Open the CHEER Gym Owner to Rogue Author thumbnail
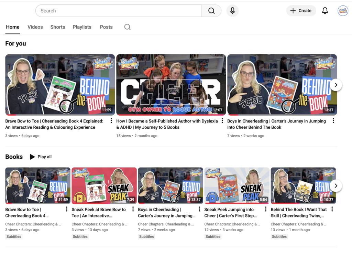Screen dimensions: 352x254 coord(171,84)
